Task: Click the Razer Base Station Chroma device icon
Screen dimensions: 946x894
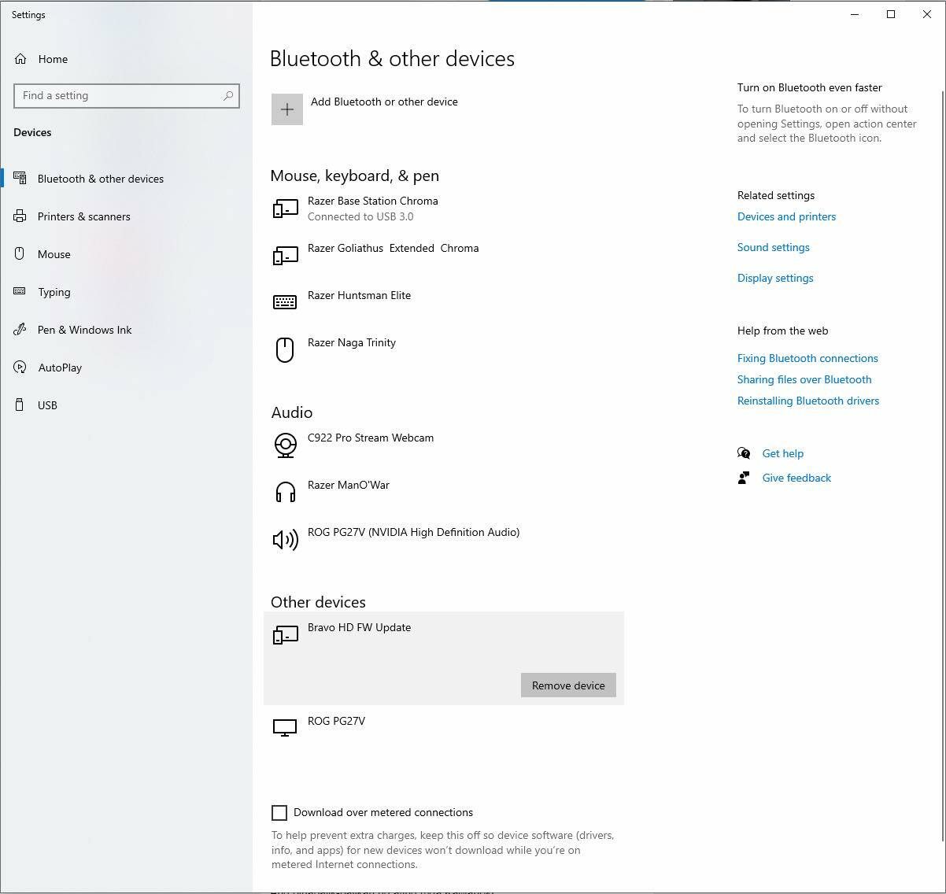Action: pos(285,209)
